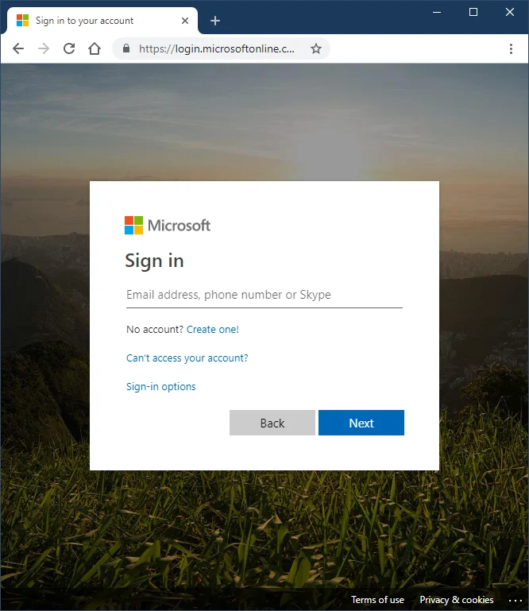View site security via the padlock icon

pos(125,48)
